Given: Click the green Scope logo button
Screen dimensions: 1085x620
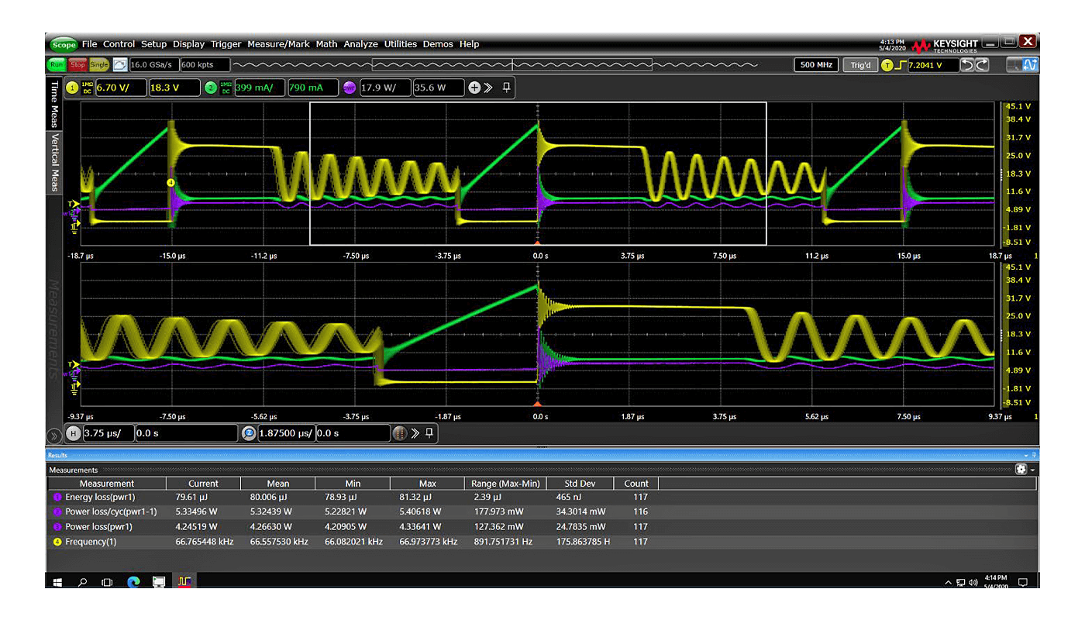Looking at the screenshot, I should coord(64,44).
